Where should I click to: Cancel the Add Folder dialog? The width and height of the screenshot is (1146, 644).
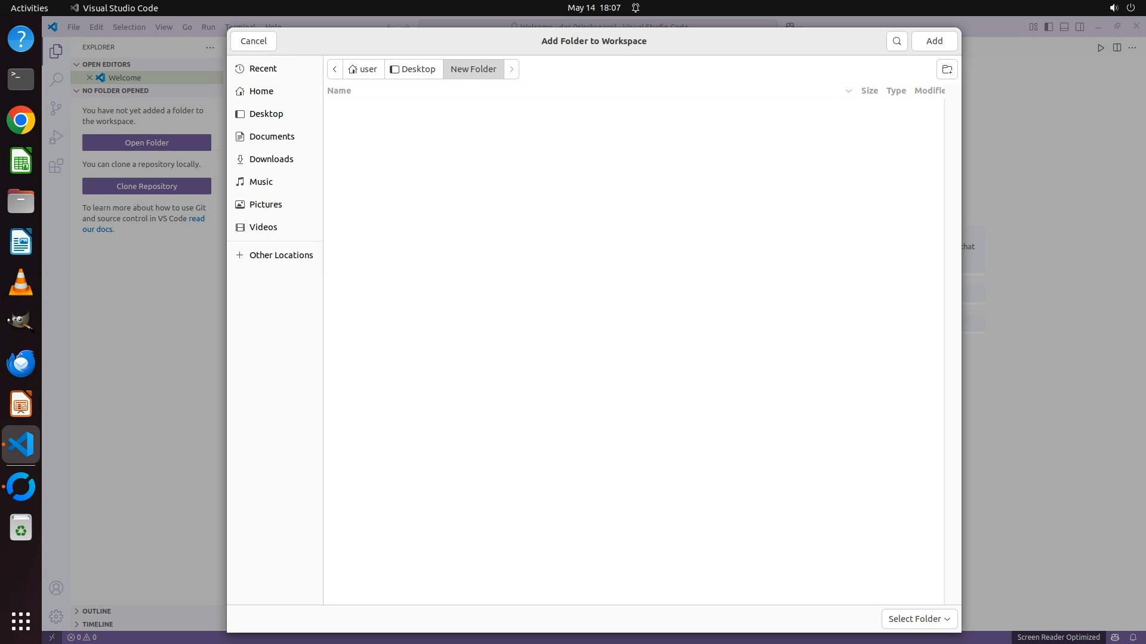(254, 41)
